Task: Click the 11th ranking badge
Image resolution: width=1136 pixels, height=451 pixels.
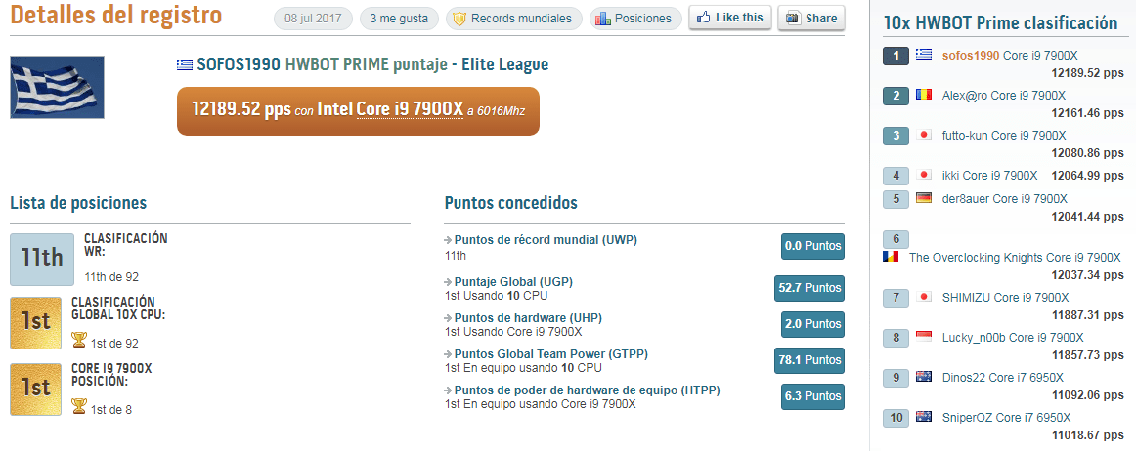Action: point(42,259)
